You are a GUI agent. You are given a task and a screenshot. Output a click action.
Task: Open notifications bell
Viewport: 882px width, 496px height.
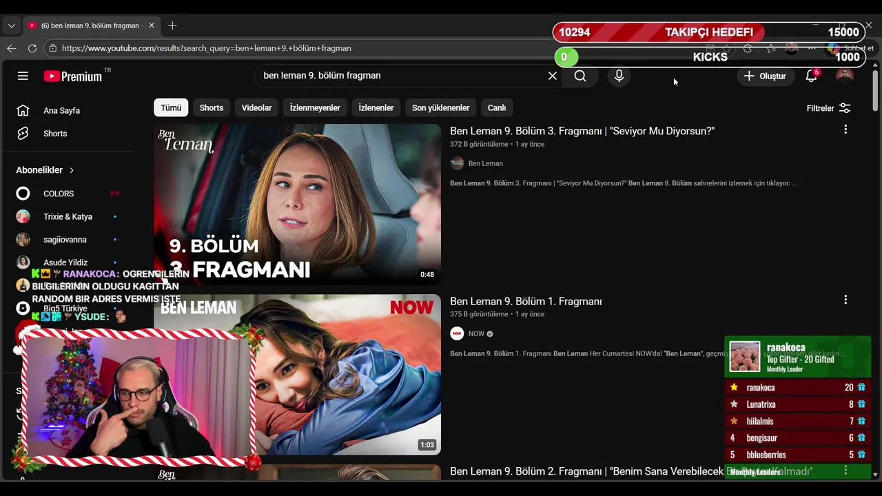tap(811, 76)
